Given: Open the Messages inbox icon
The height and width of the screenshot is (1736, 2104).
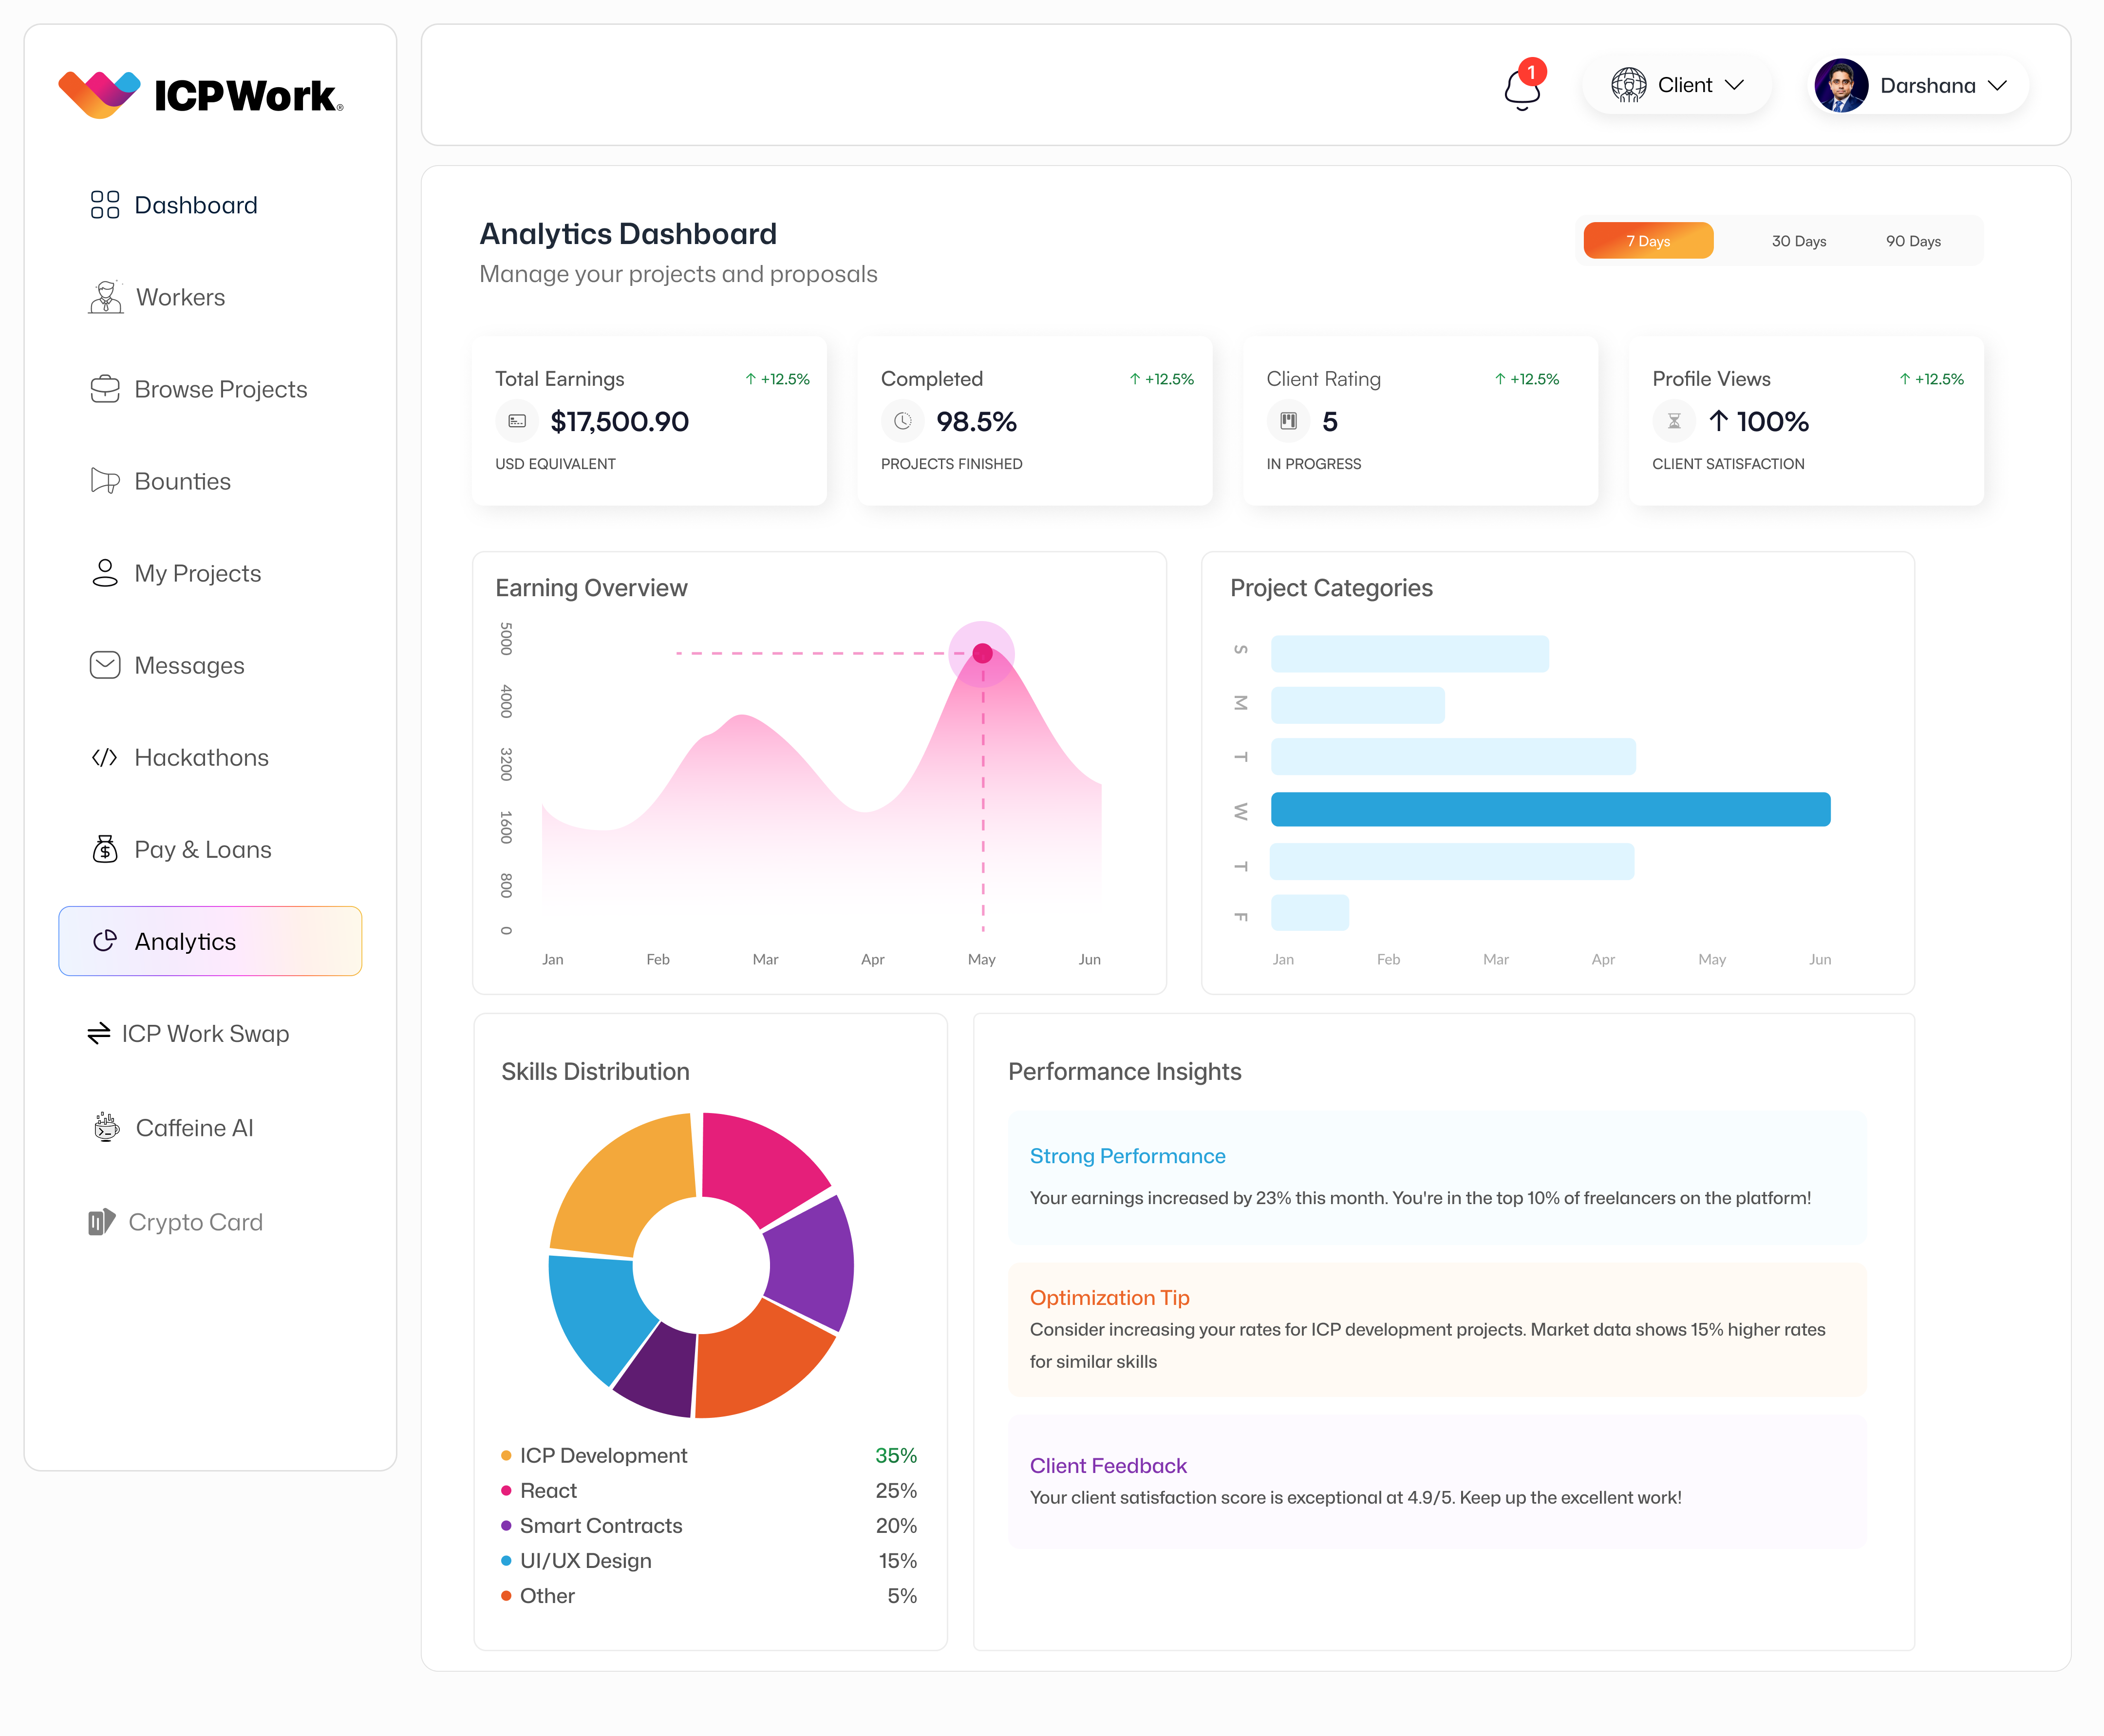Looking at the screenshot, I should (x=105, y=665).
